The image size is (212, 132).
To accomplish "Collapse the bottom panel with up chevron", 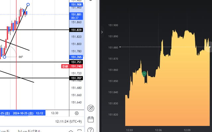I will coord(71,131).
